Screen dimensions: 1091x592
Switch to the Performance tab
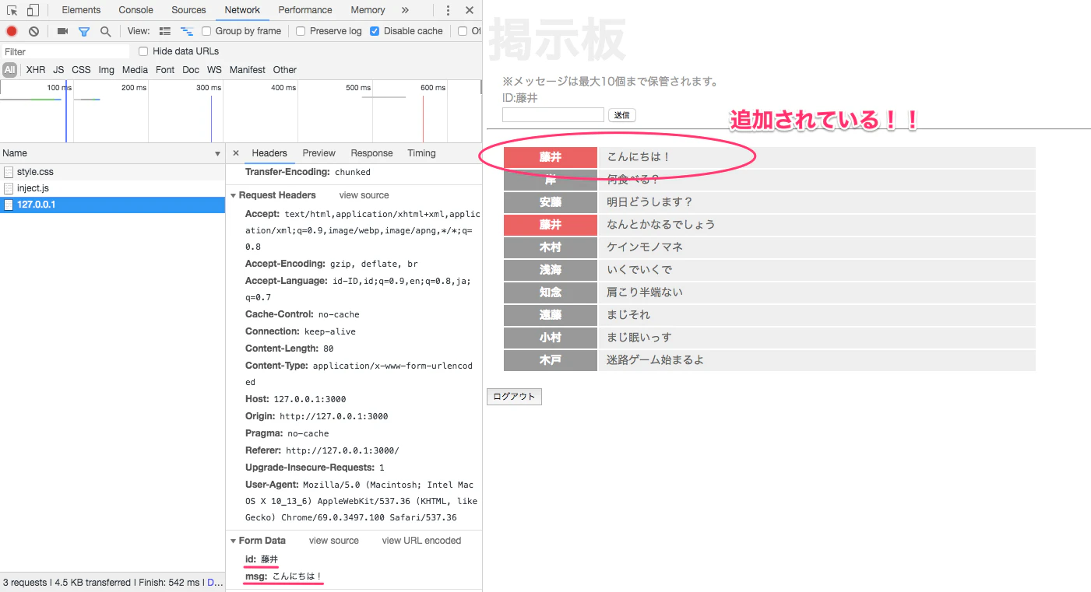pyautogui.click(x=305, y=10)
